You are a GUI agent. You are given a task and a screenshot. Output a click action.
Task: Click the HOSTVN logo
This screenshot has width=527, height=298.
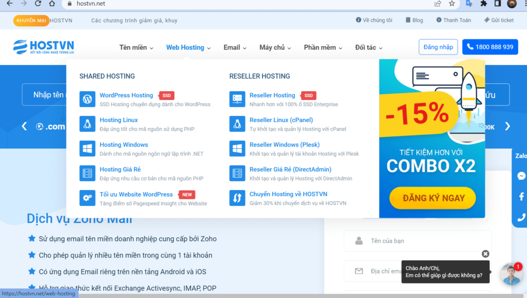tap(43, 46)
